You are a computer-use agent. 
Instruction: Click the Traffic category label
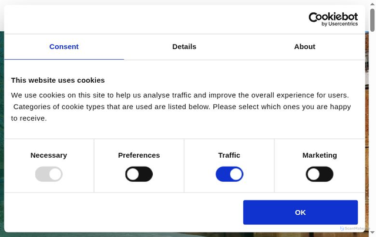pos(229,155)
